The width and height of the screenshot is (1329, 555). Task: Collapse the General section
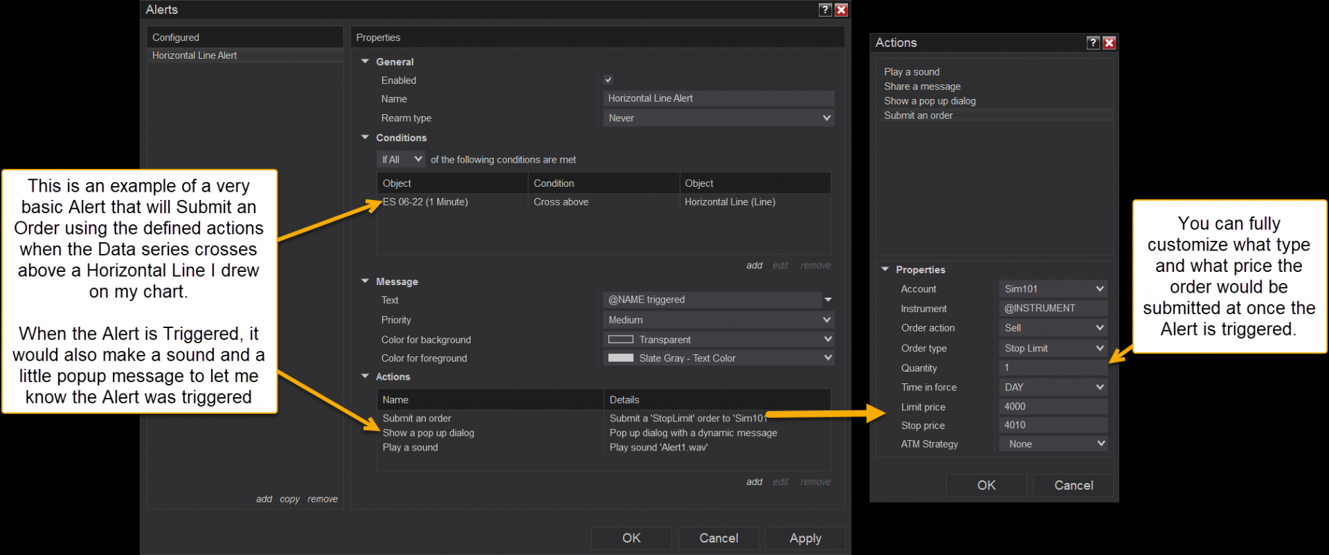coord(365,62)
